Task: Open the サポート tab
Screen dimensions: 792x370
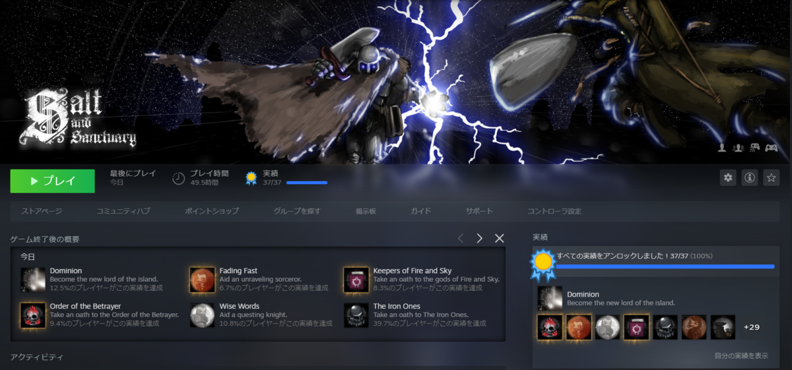Action: click(479, 211)
